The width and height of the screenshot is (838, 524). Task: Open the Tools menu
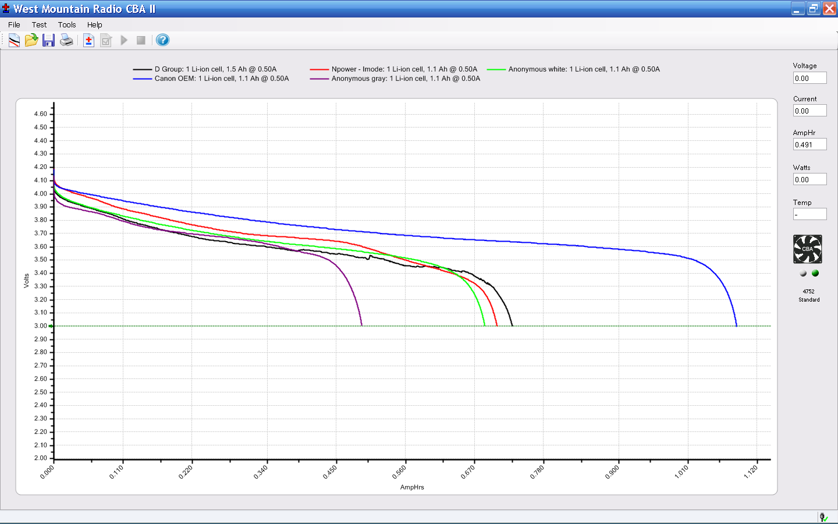tap(67, 24)
